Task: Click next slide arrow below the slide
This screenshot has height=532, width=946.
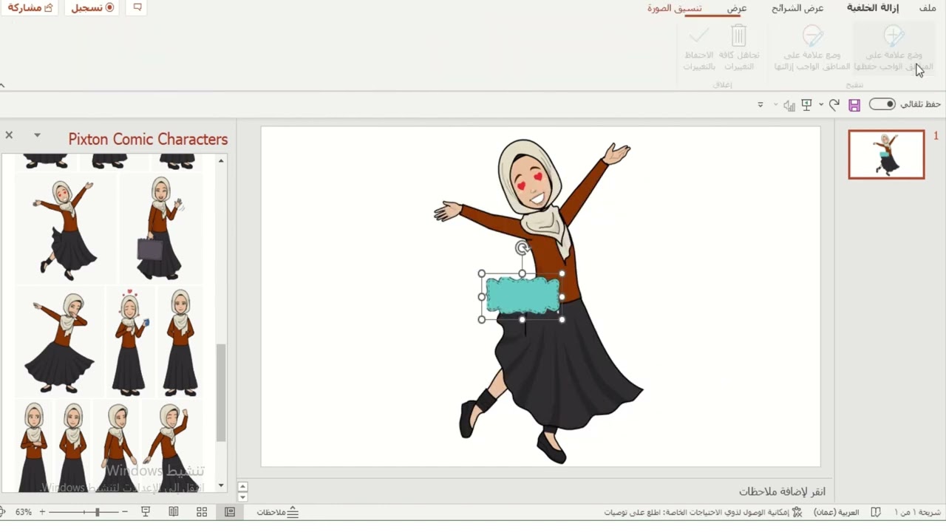Action: coord(242,497)
